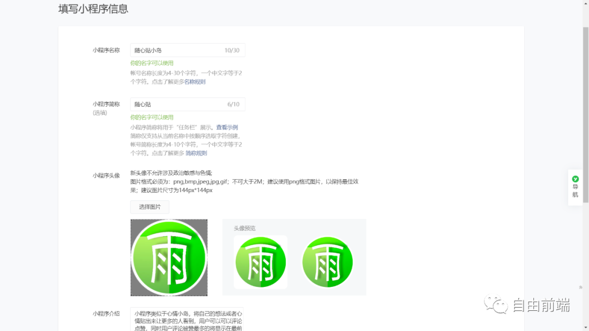Click the 小程序介绍 description text area
The width and height of the screenshot is (589, 331).
click(x=188, y=318)
